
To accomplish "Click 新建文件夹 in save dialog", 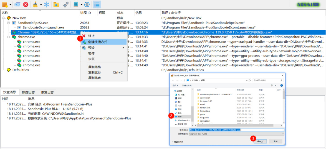I will click(x=187, y=85).
